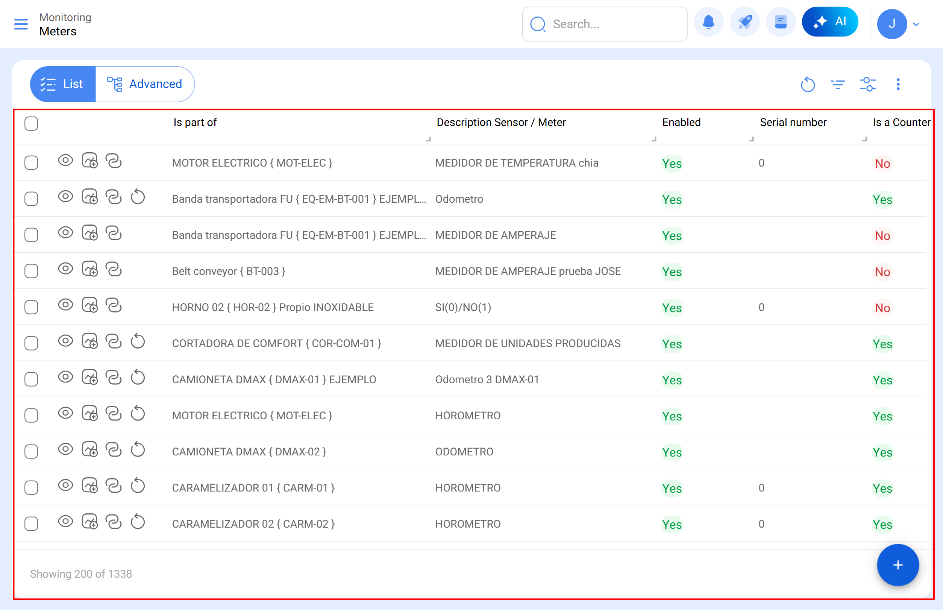943x610 pixels.
Task: Click the notifications bell icon
Action: pyautogui.click(x=708, y=23)
